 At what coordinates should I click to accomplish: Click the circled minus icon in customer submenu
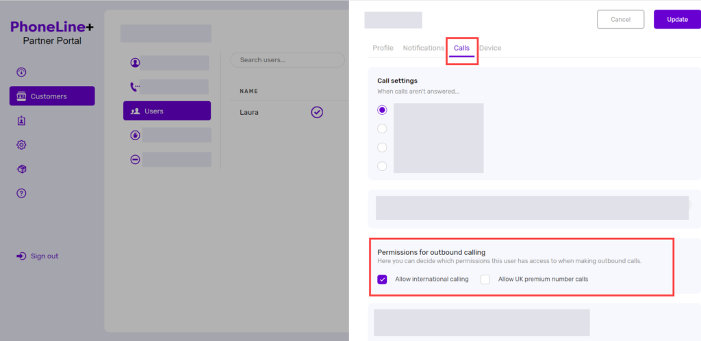click(135, 159)
